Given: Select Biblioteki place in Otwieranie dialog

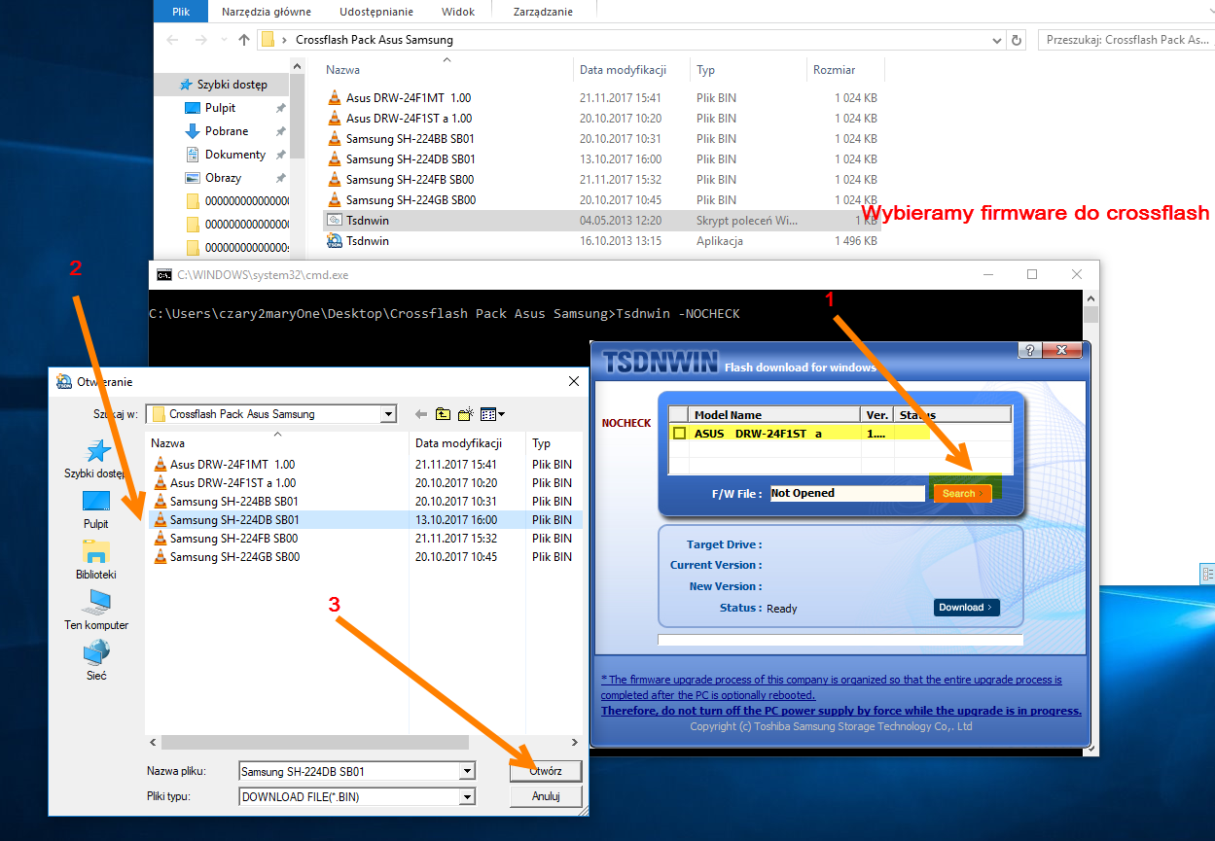Looking at the screenshot, I should tap(95, 560).
